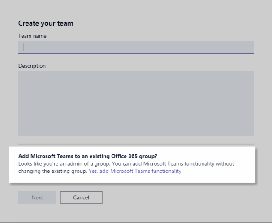
Task: Select the 'Create your team' heading text
Action: (46, 23)
